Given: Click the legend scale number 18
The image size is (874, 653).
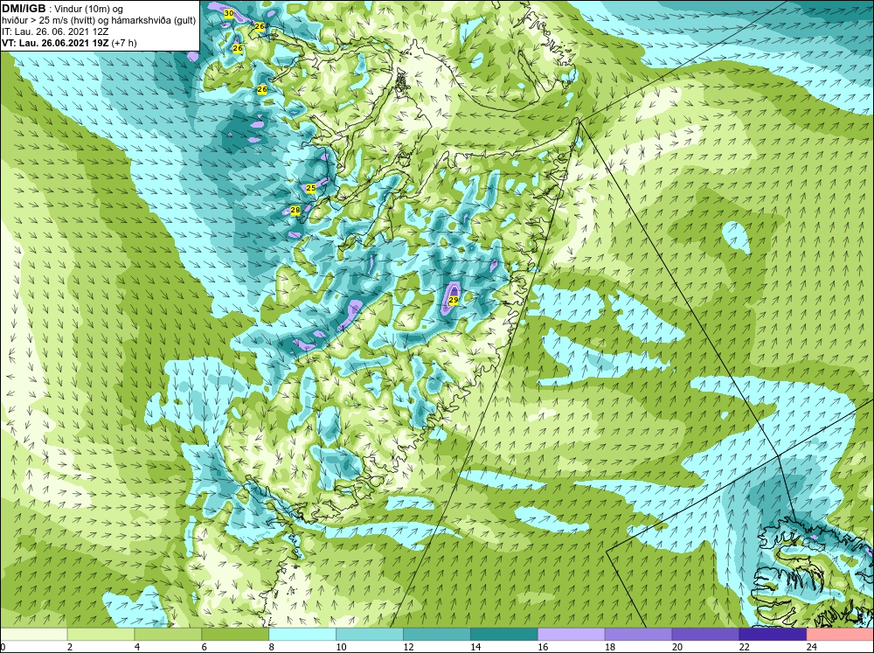Looking at the screenshot, I should (x=610, y=647).
